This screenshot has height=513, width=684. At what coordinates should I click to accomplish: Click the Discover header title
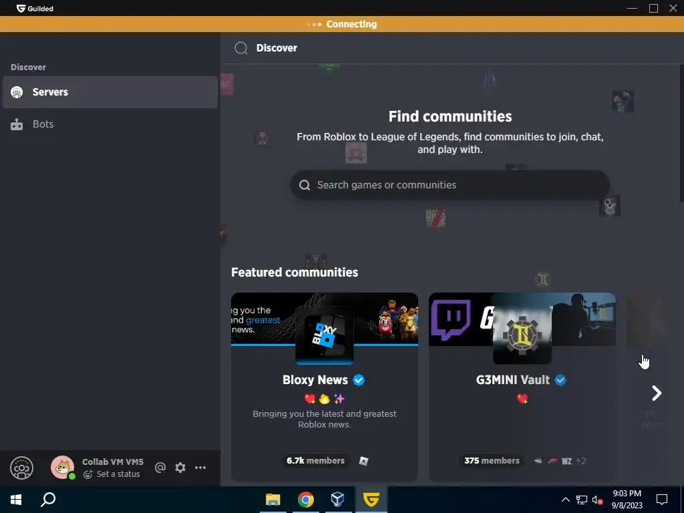point(277,48)
